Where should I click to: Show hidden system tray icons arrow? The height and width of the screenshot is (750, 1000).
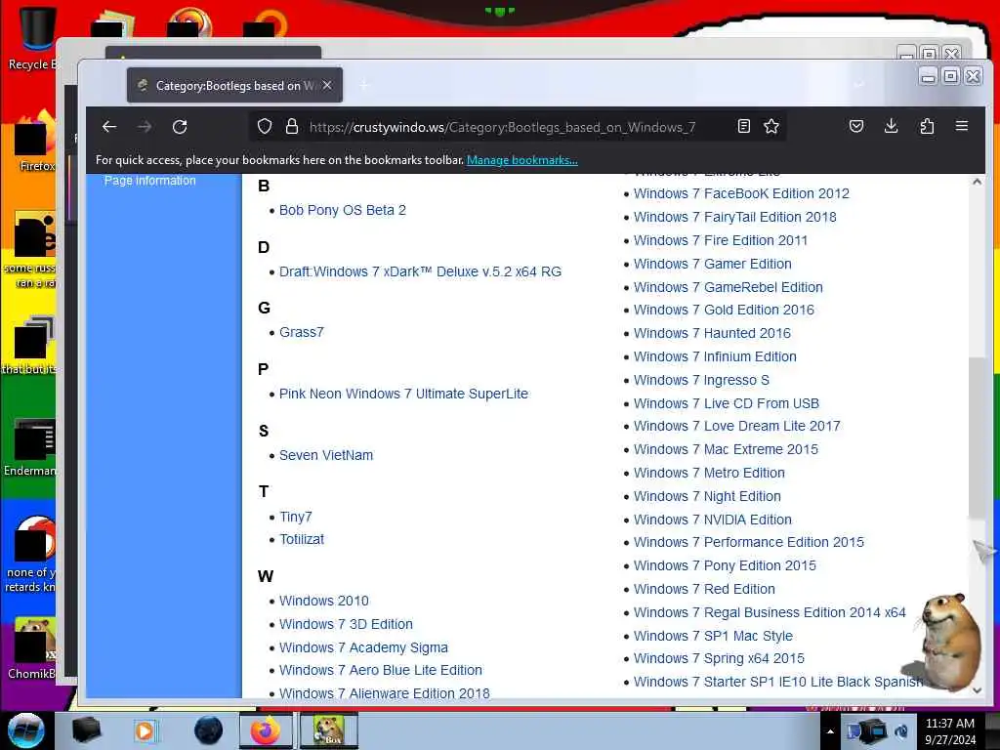point(830,731)
